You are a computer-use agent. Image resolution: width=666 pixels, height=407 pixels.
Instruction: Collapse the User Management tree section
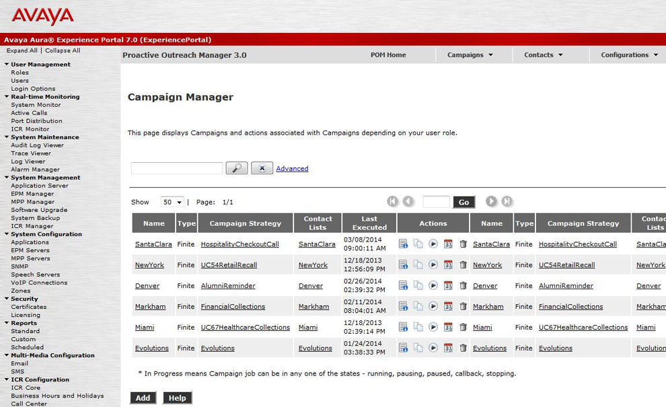(7, 64)
